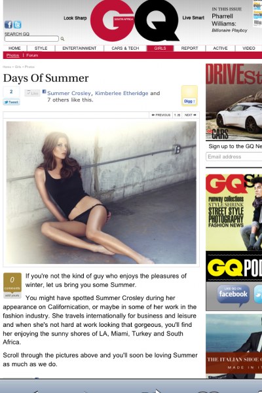Open the Girls menu tab
The image size is (262, 393).
pos(160,48)
